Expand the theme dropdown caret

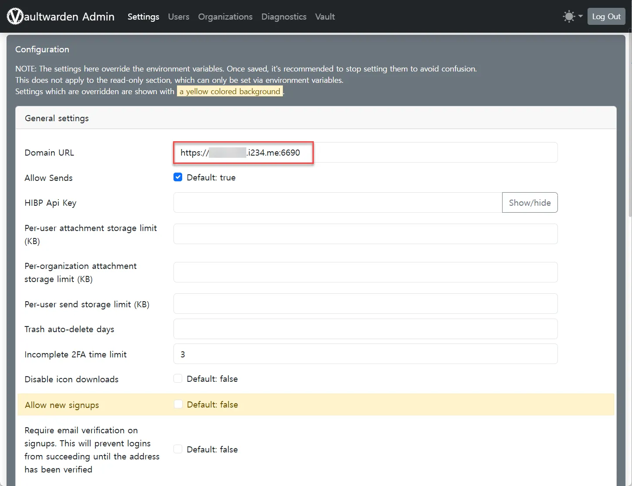[581, 17]
